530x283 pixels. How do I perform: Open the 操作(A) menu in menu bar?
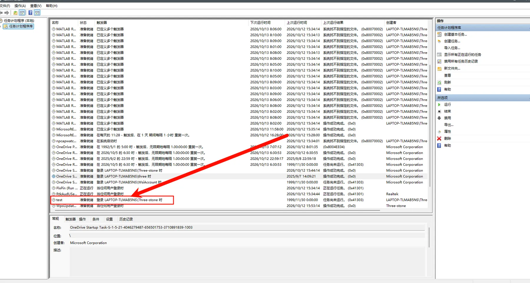pyautogui.click(x=20, y=6)
